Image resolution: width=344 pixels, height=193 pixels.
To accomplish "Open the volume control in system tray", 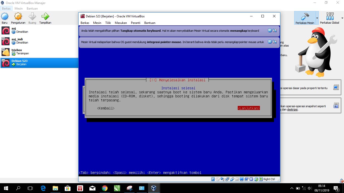I will (x=310, y=188).
